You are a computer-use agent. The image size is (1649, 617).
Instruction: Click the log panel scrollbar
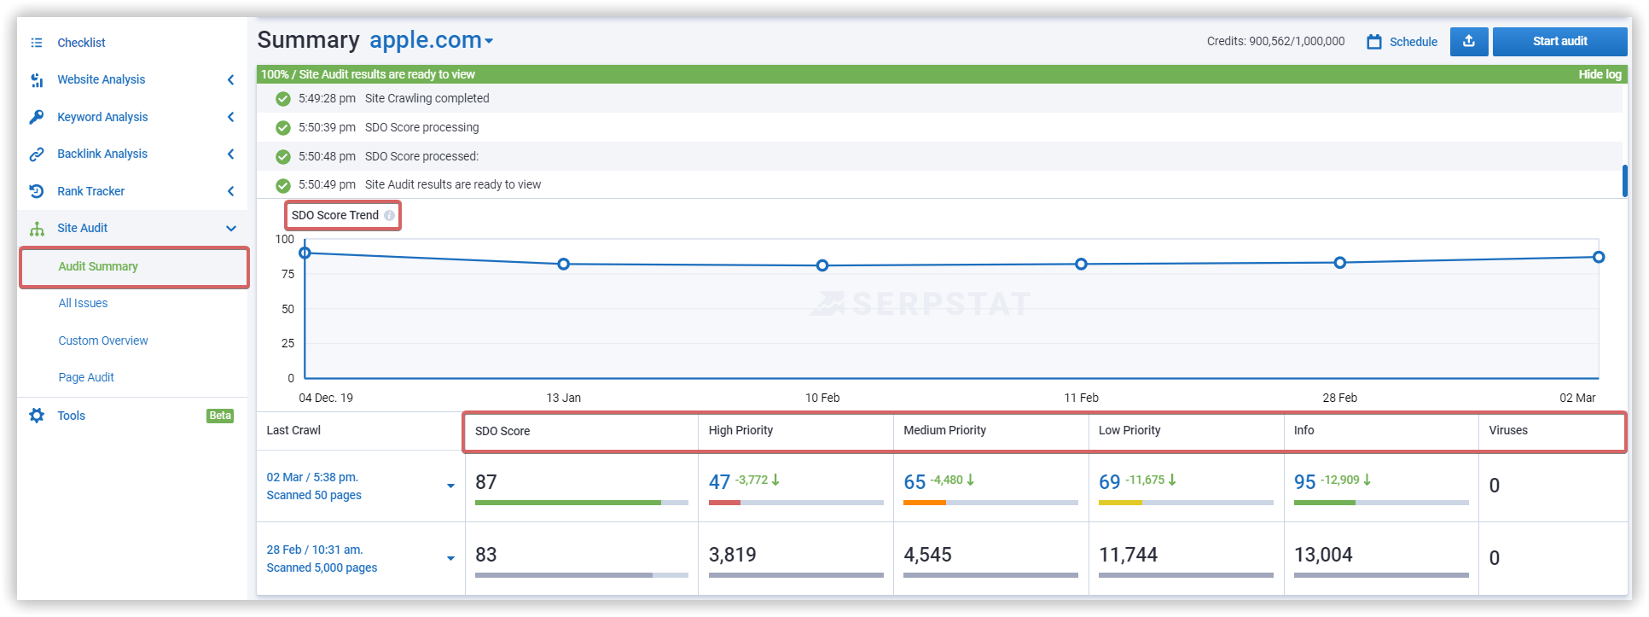(x=1624, y=181)
